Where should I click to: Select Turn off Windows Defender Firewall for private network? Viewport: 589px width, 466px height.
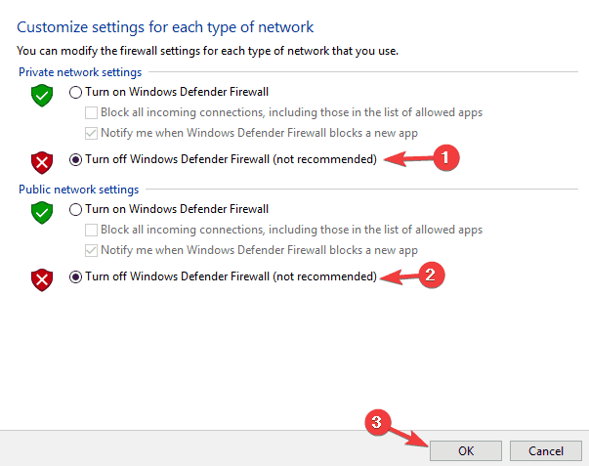point(76,160)
